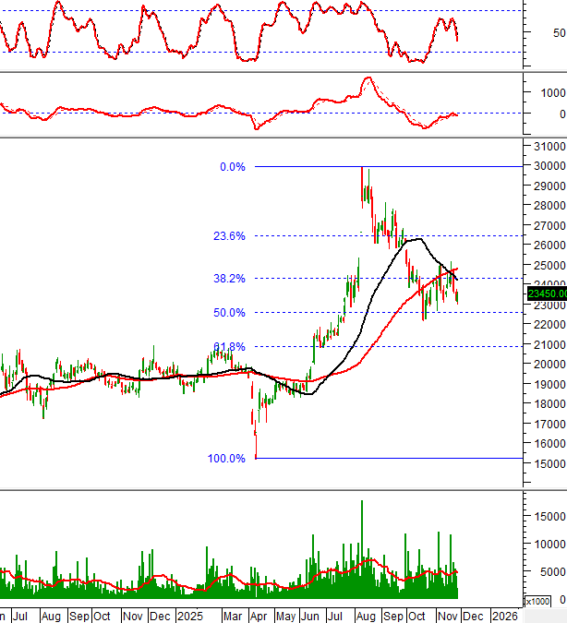The width and height of the screenshot is (567, 623).
Task: Select the 38.2% Fibonacci retracement label
Action: (229, 278)
